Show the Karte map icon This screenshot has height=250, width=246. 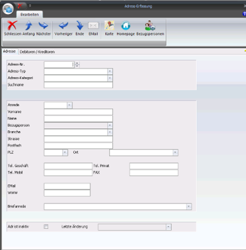pyautogui.click(x=109, y=25)
